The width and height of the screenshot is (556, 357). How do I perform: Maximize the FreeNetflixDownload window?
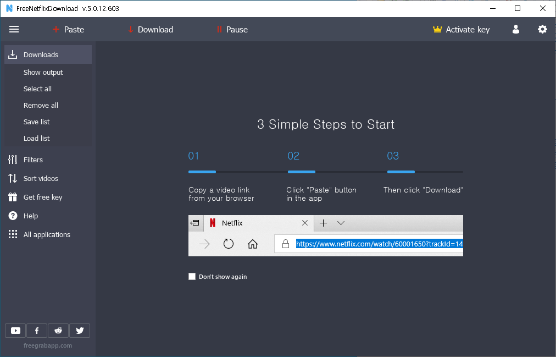click(x=518, y=8)
